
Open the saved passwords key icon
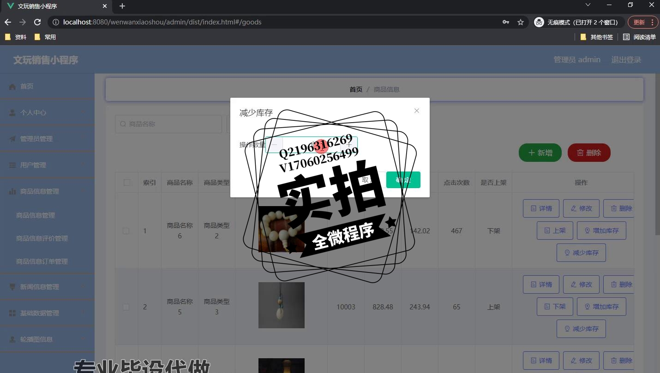pyautogui.click(x=506, y=22)
